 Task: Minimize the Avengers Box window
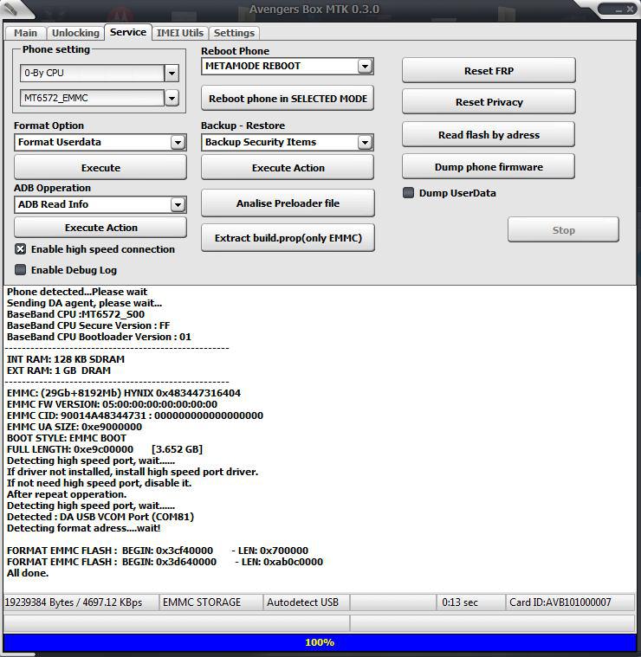(x=618, y=10)
